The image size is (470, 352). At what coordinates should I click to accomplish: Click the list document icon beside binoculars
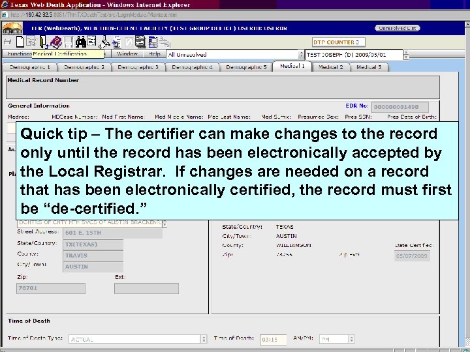(x=91, y=42)
